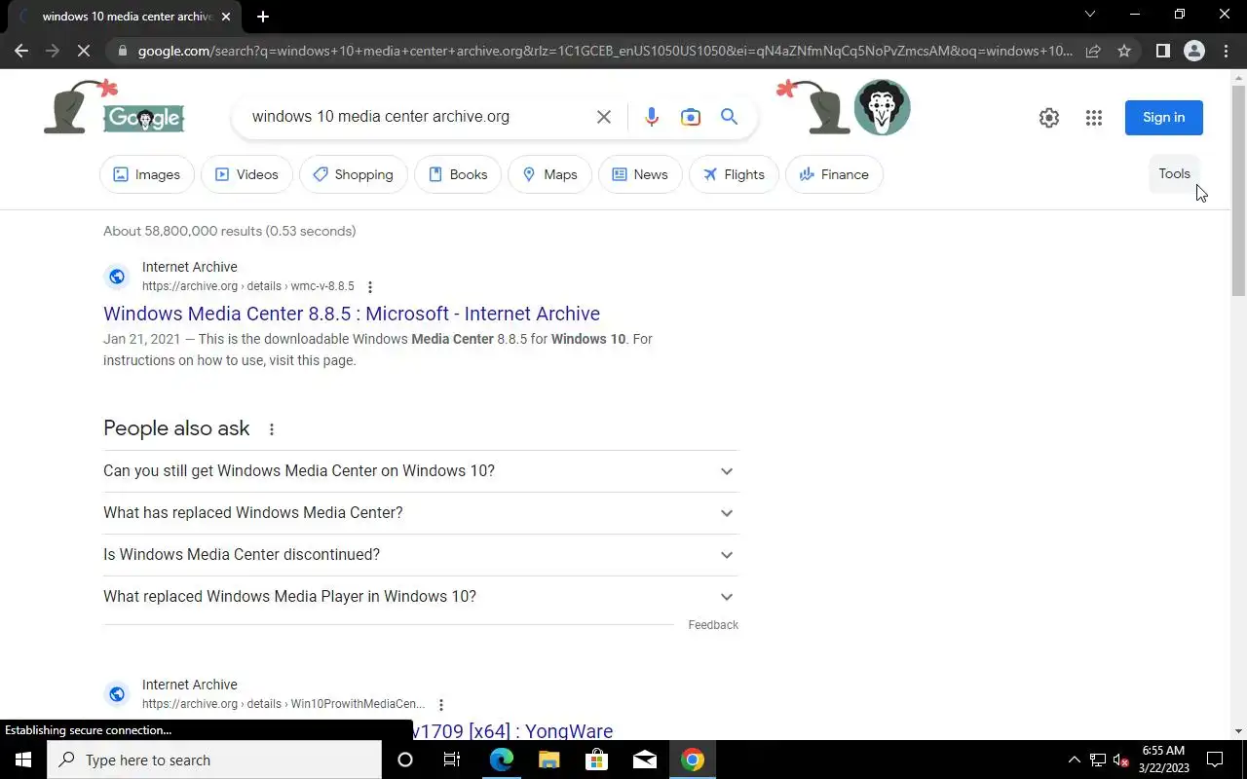Image resolution: width=1247 pixels, height=779 pixels.
Task: Open Task View on taskbar
Action: click(x=452, y=760)
